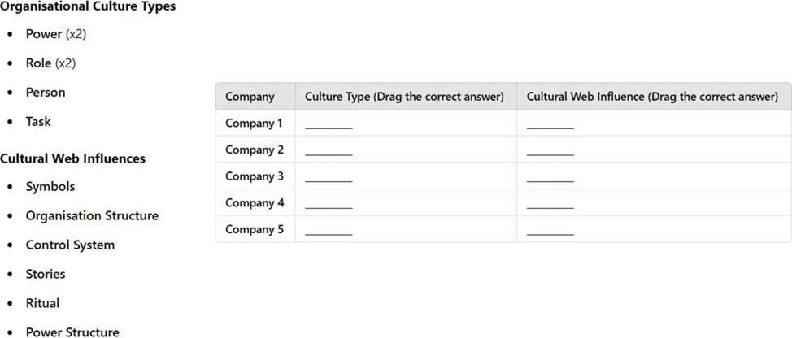Select the Control System influence item

[x=70, y=245]
